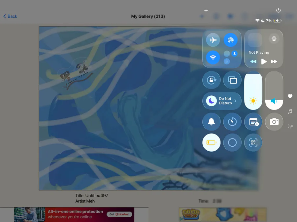Adjust the brightness slider
This screenshot has height=222, width=297.
[x=253, y=90]
